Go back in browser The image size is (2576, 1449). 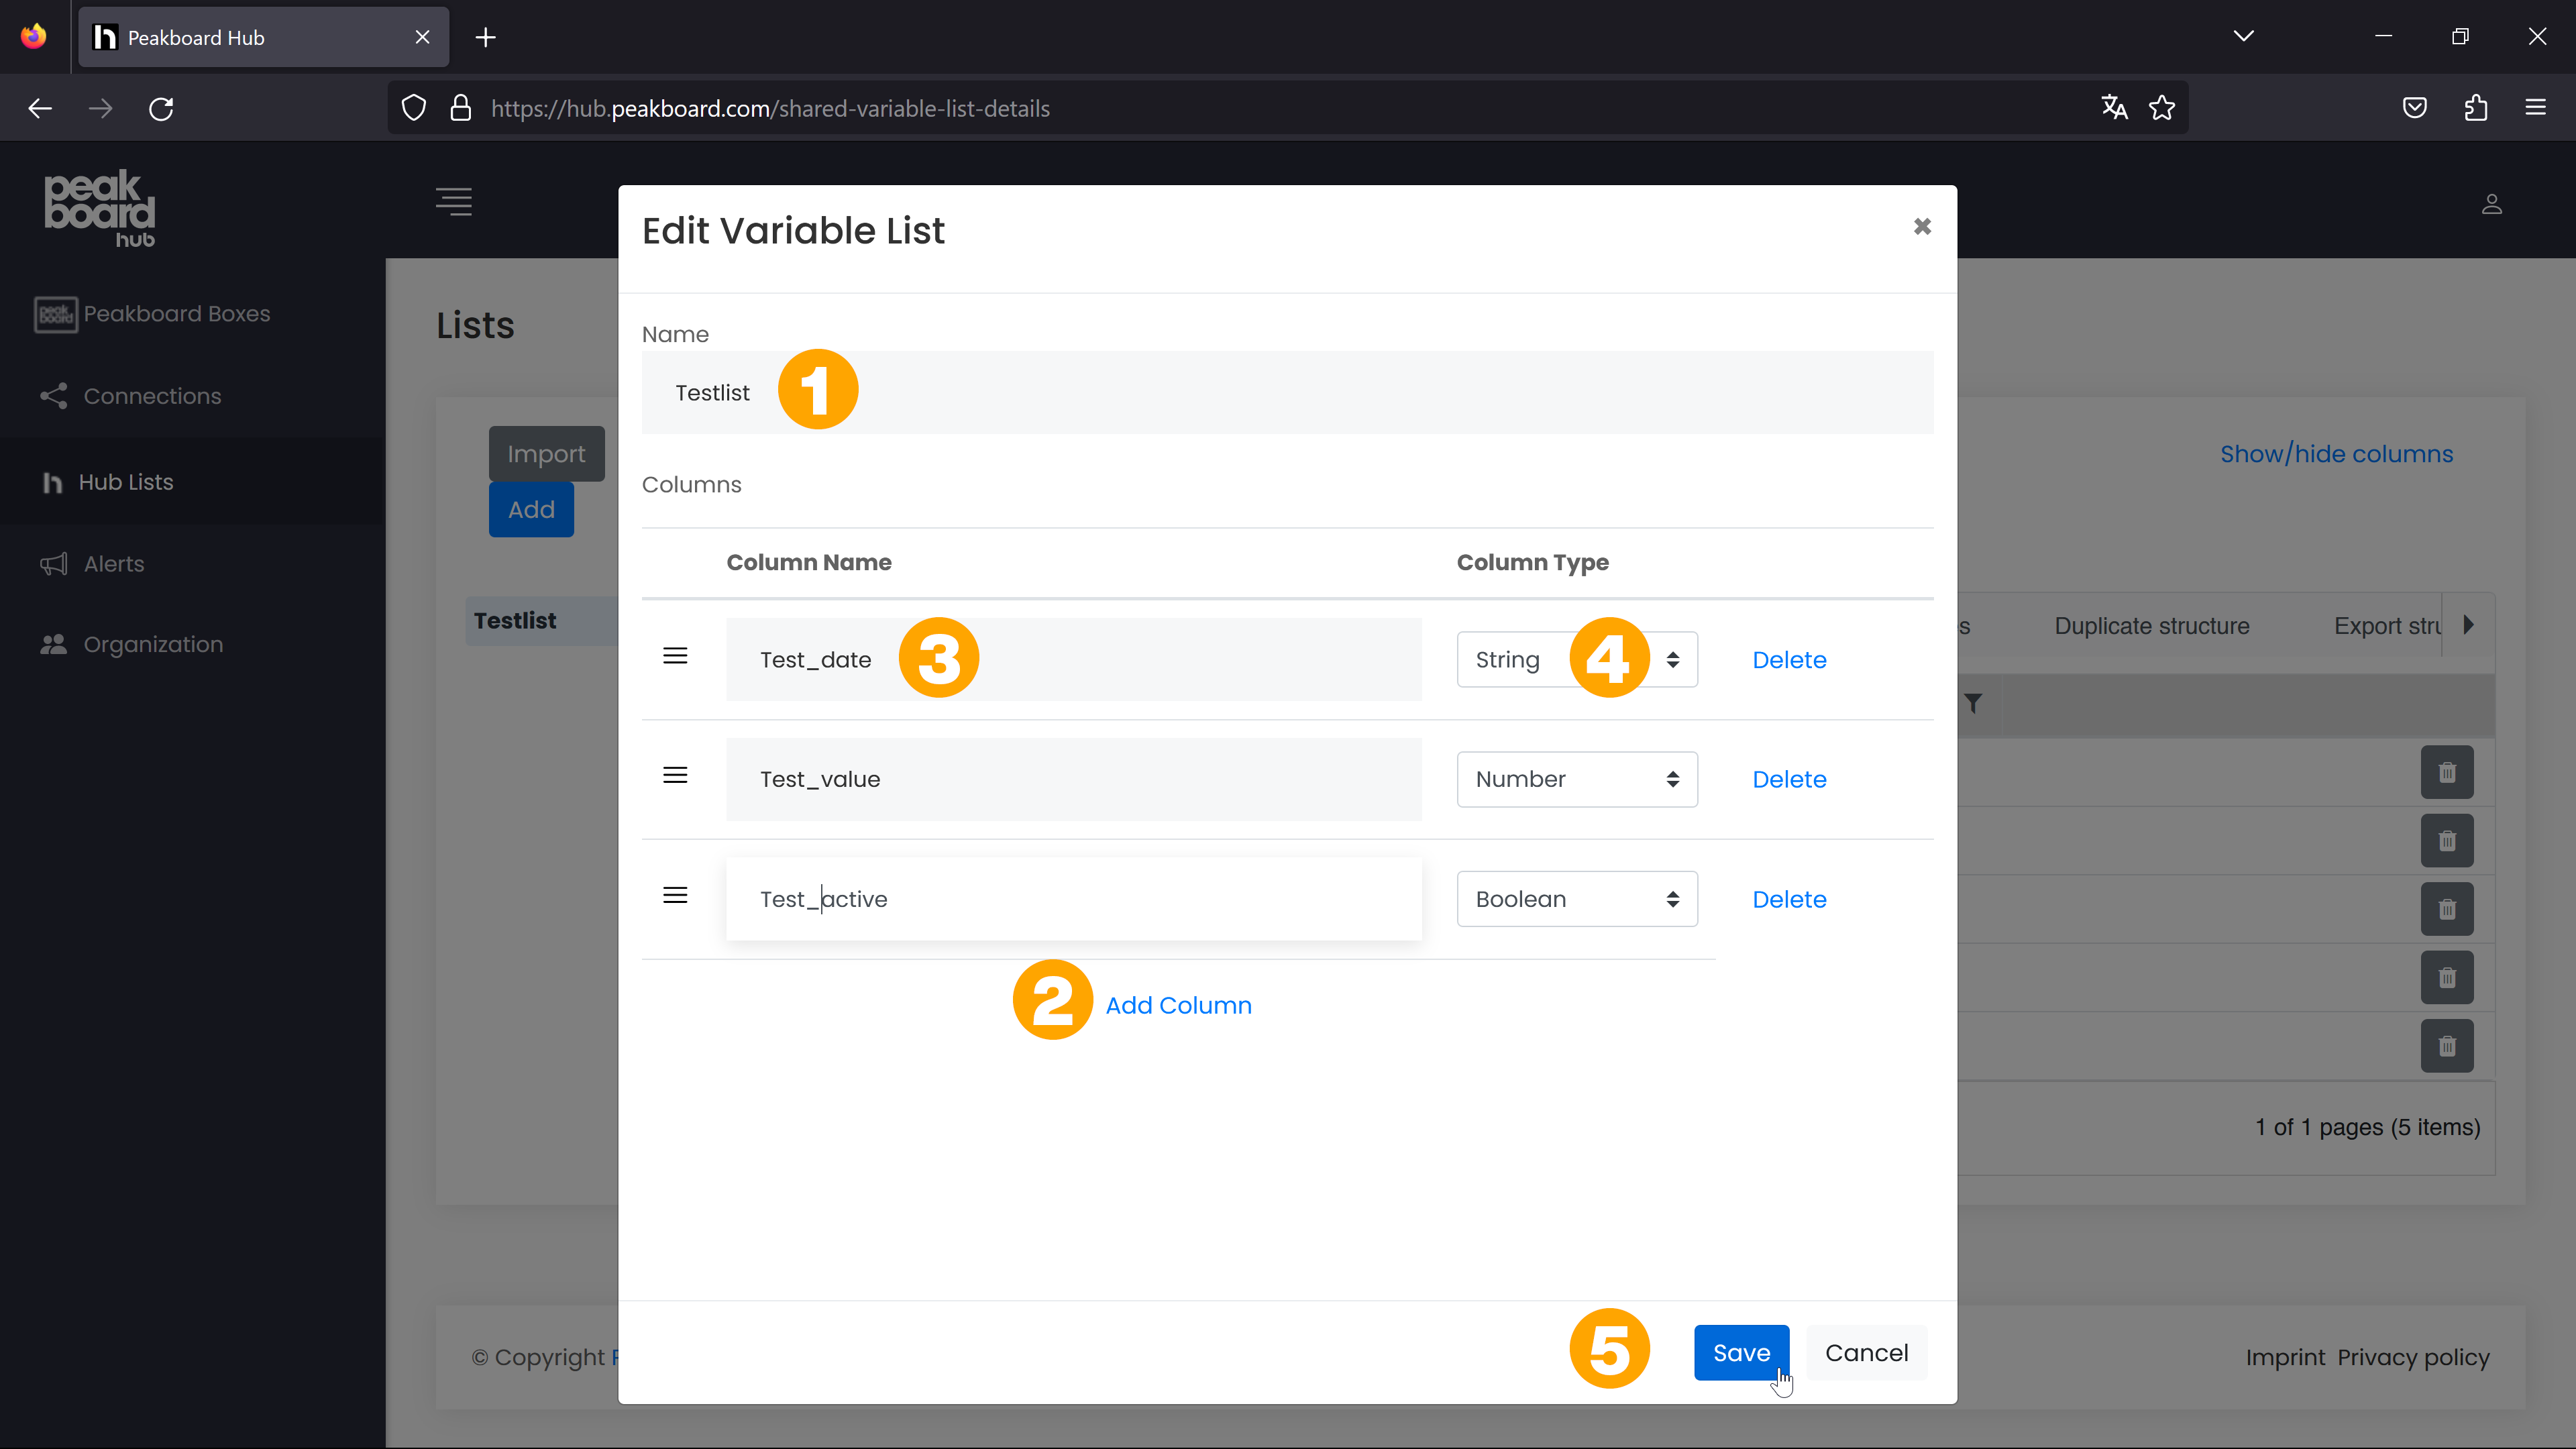(x=40, y=108)
